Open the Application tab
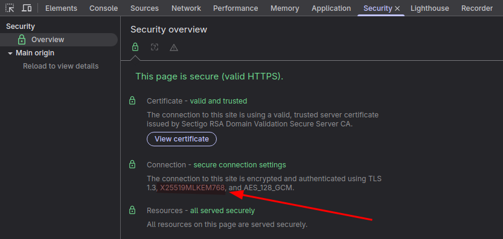This screenshot has width=503, height=239. pyautogui.click(x=332, y=8)
